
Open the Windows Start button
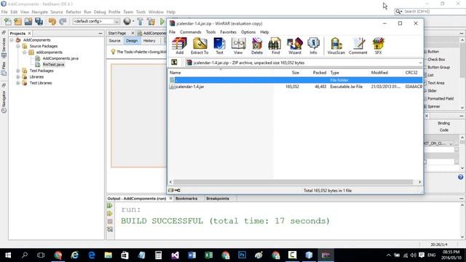pyautogui.click(x=8, y=255)
